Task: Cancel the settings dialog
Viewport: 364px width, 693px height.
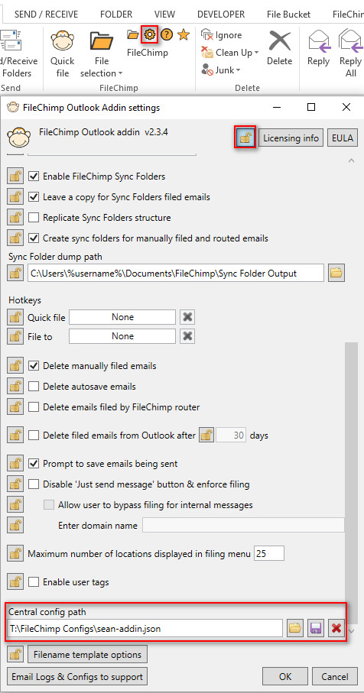Action: click(335, 677)
